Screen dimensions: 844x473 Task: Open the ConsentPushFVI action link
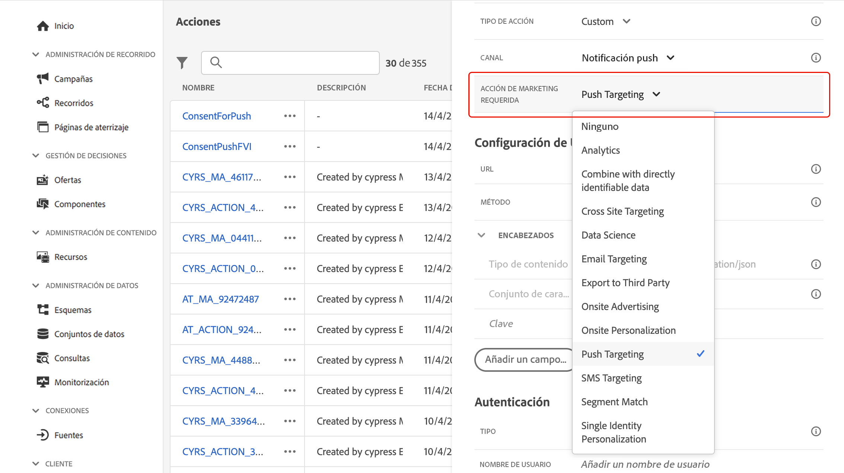pos(217,147)
